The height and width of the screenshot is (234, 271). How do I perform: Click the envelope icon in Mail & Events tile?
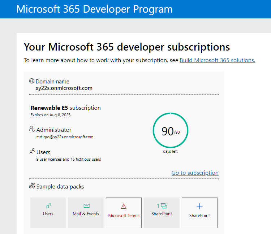[x=87, y=206]
